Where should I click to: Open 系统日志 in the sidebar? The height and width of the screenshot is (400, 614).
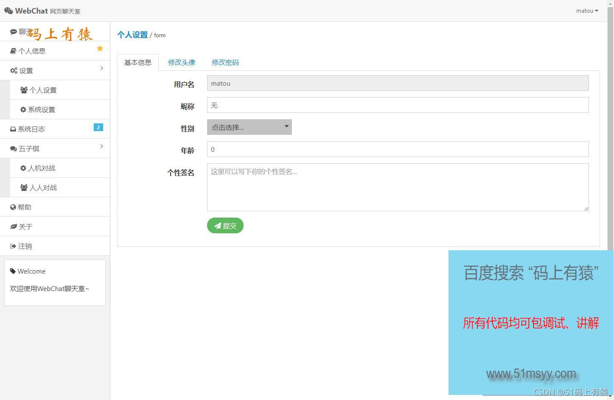(x=55, y=129)
